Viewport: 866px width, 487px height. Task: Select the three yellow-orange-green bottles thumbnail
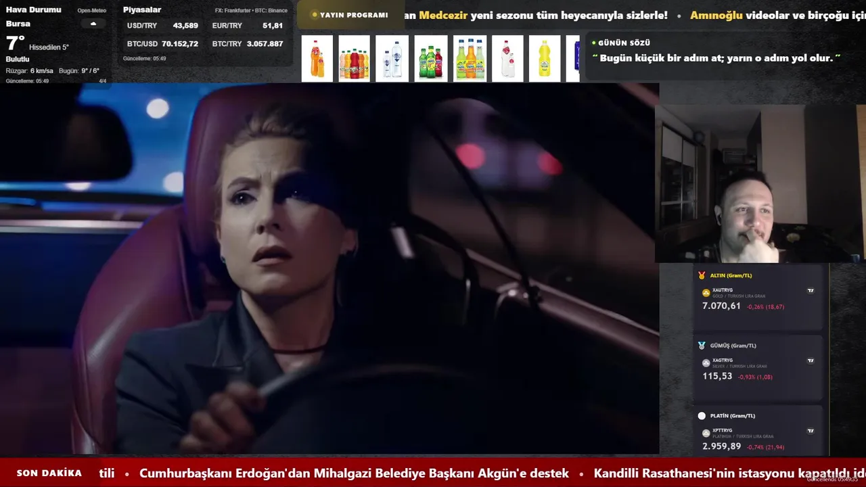click(x=470, y=59)
